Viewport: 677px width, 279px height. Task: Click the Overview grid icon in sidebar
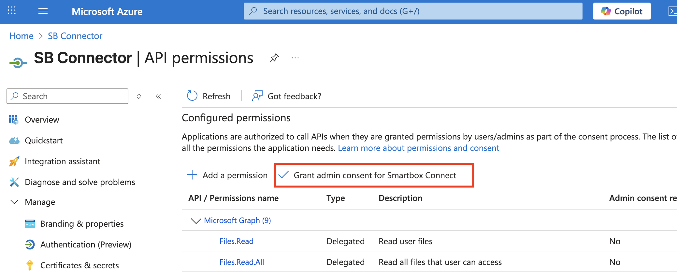tap(14, 119)
